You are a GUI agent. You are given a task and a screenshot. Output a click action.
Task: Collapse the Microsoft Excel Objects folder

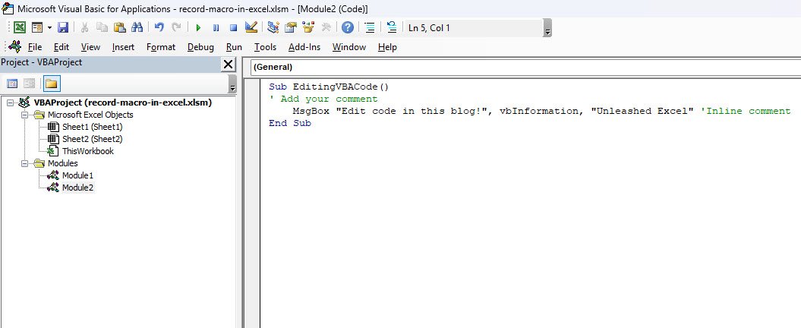point(24,115)
